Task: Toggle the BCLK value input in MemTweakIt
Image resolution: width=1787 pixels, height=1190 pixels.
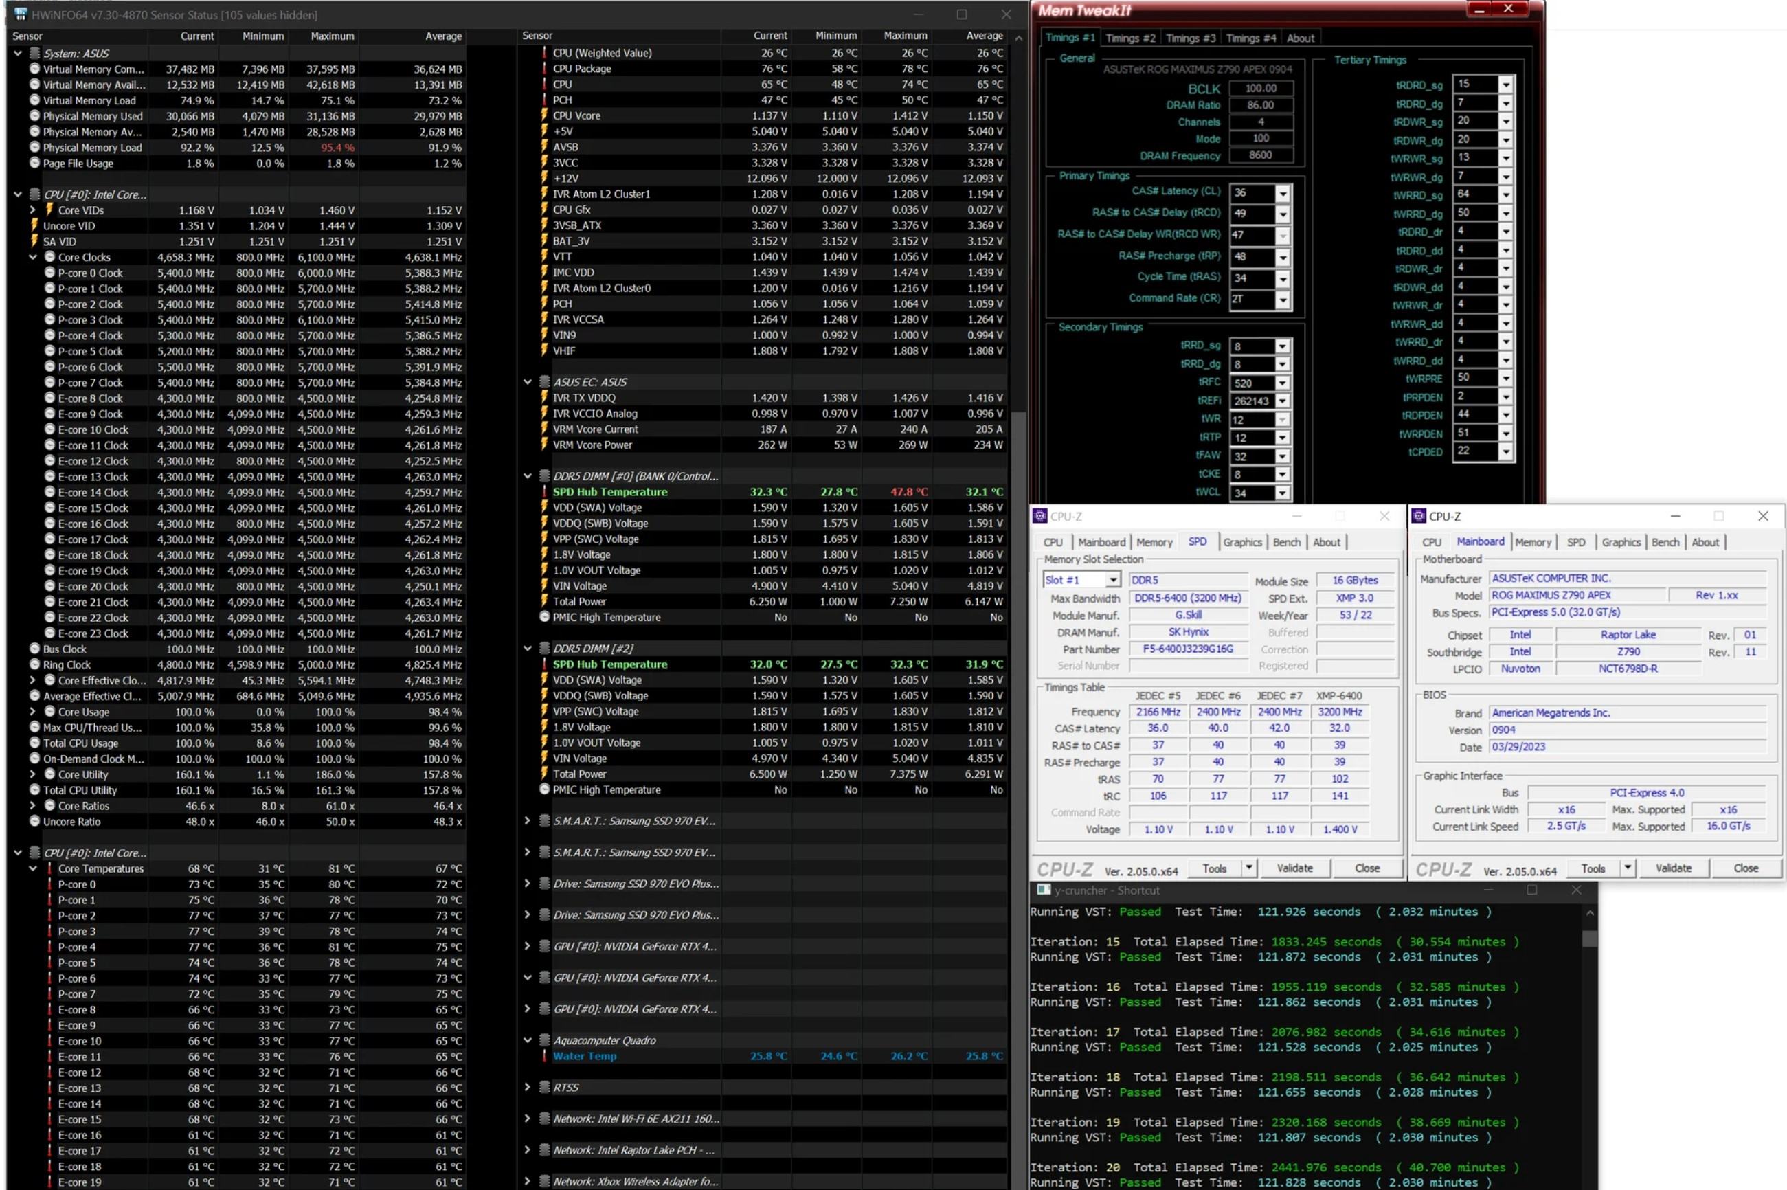Action: (x=1257, y=89)
